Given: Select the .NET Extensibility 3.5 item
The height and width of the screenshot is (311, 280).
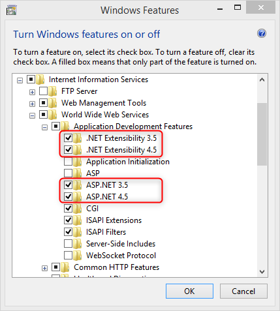Looking at the screenshot, I should click(x=121, y=138).
